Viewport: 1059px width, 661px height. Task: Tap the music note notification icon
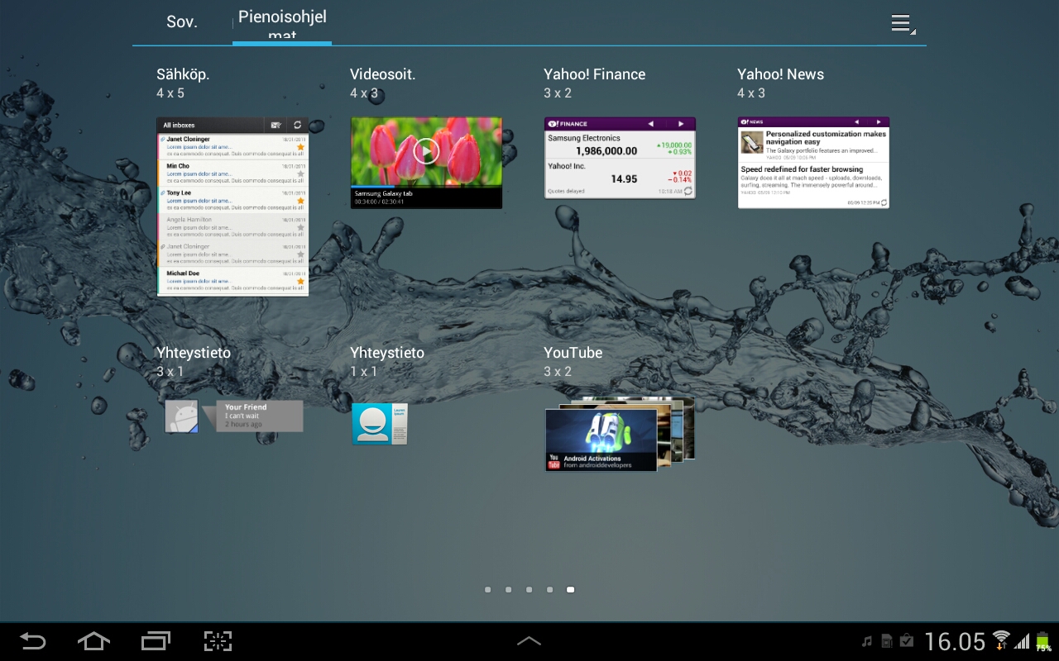click(x=867, y=641)
